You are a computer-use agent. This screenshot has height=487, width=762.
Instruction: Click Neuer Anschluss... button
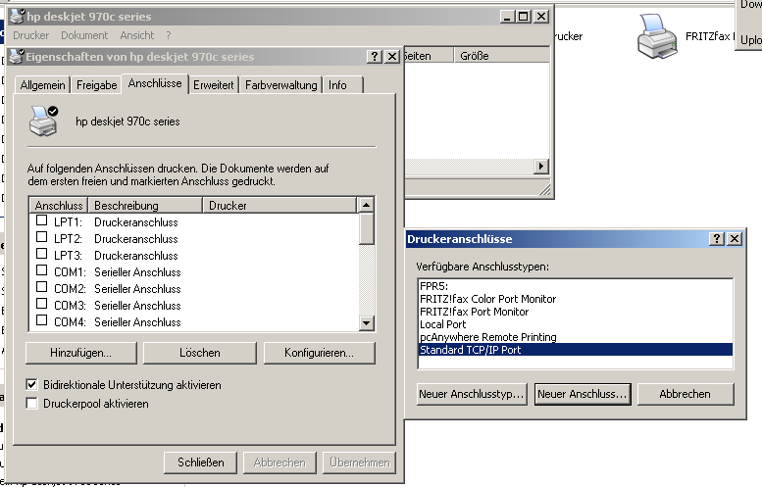tap(583, 394)
